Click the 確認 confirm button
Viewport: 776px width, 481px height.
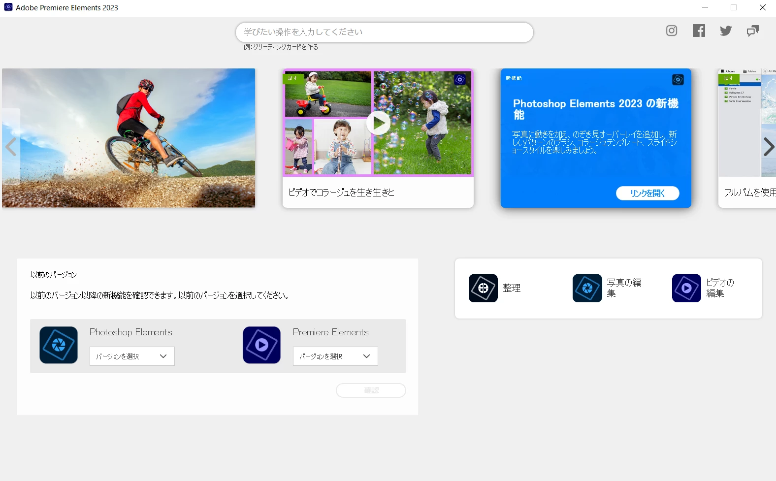pos(371,390)
